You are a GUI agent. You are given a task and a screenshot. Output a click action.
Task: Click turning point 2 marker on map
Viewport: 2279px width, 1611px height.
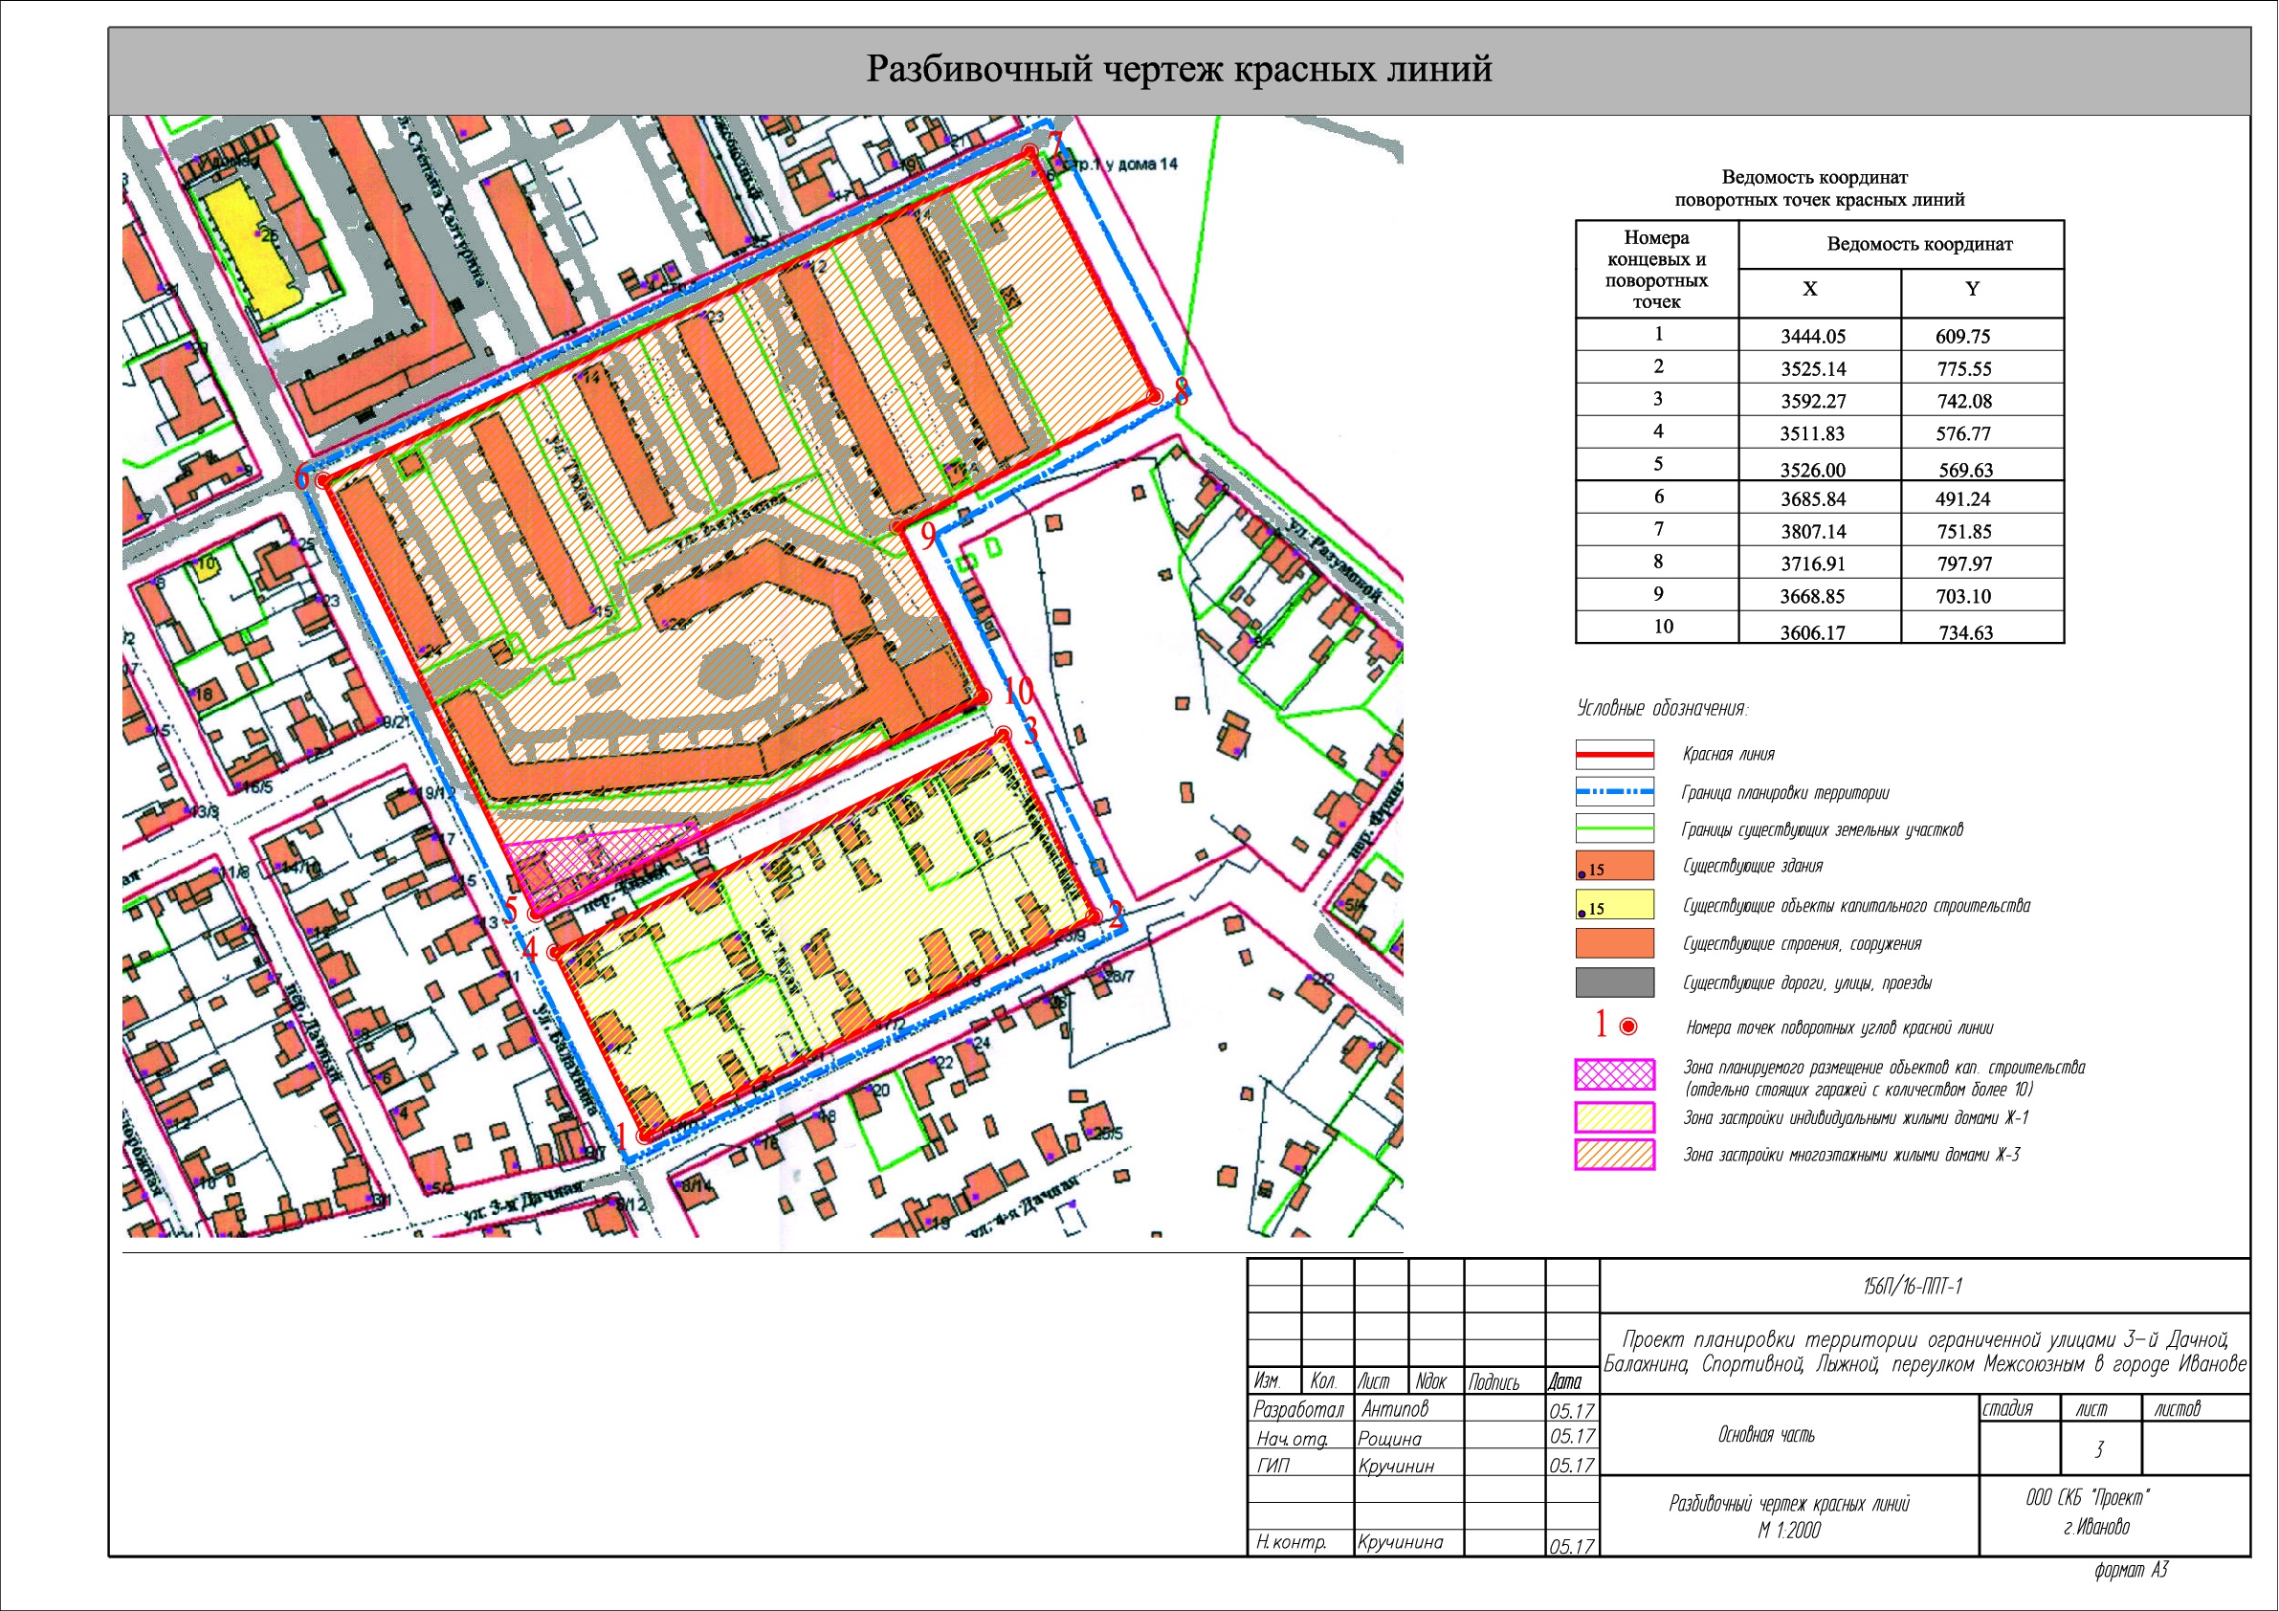click(x=1095, y=916)
